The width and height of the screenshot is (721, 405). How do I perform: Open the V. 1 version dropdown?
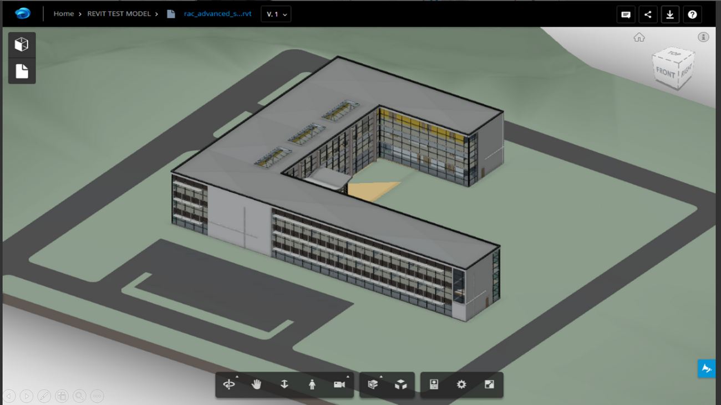tap(276, 14)
